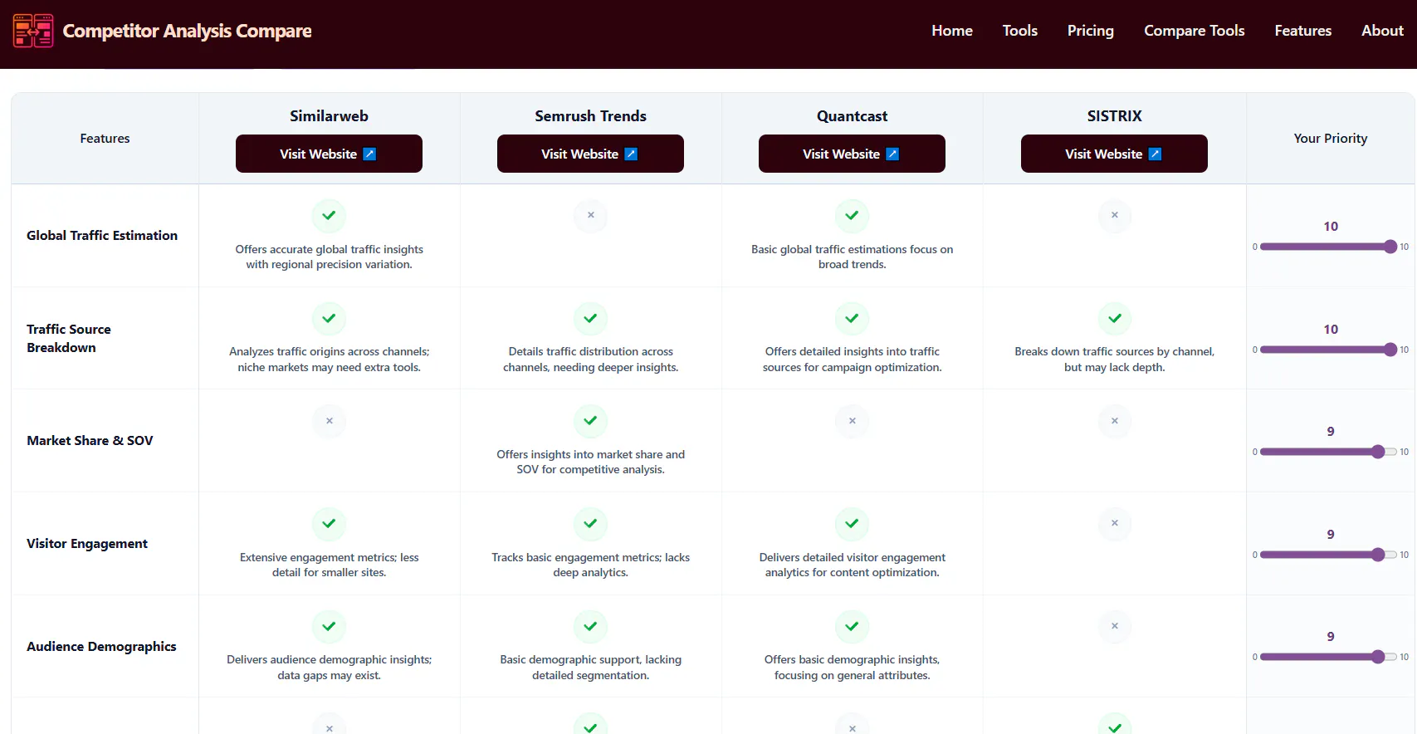
Task: Click the Features column header
Action: pyautogui.click(x=105, y=139)
